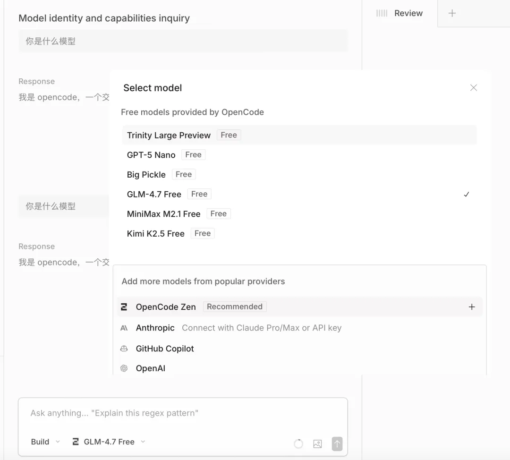The image size is (510, 460).
Task: Click the Ask anything input field
Action: 183,413
